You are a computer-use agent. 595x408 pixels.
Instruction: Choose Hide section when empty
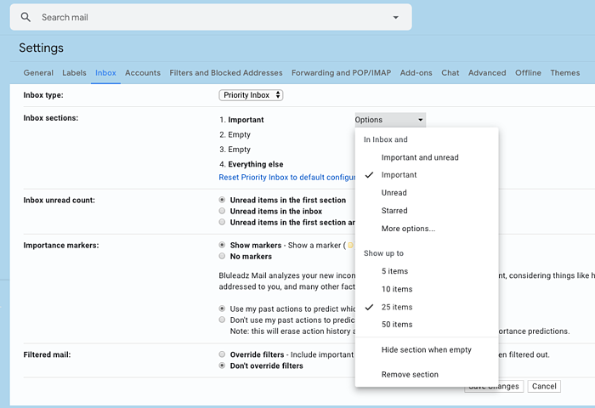click(x=427, y=350)
